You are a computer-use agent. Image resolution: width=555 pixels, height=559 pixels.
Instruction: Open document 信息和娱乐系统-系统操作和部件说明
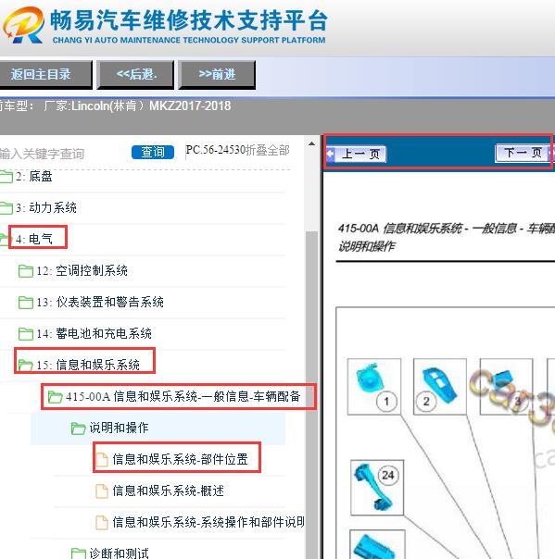(x=208, y=522)
